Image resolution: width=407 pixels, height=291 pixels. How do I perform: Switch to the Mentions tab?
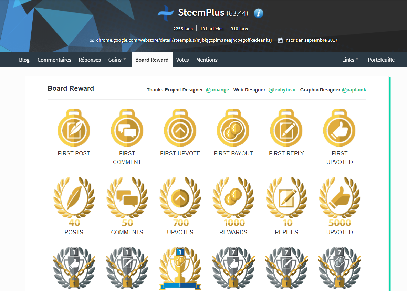point(207,60)
